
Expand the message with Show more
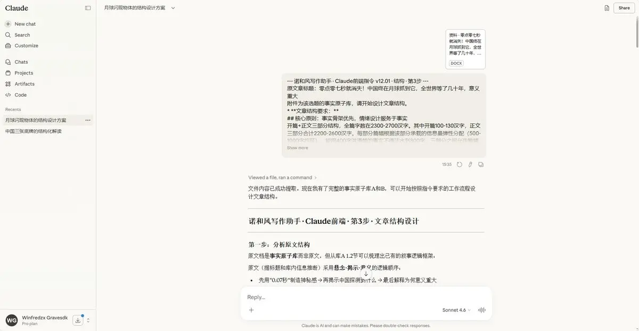(x=297, y=148)
